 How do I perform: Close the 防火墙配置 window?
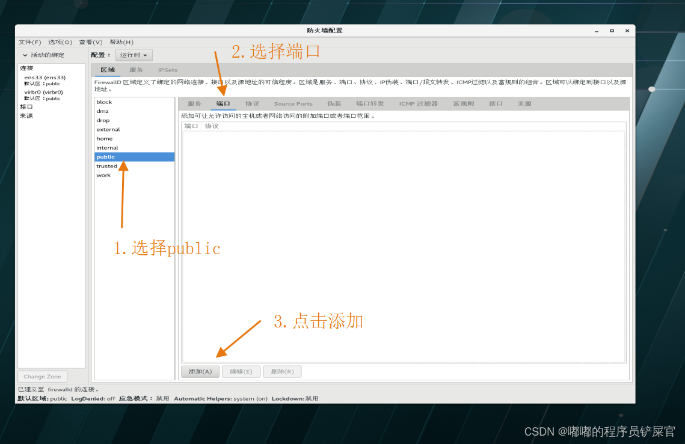[x=627, y=31]
